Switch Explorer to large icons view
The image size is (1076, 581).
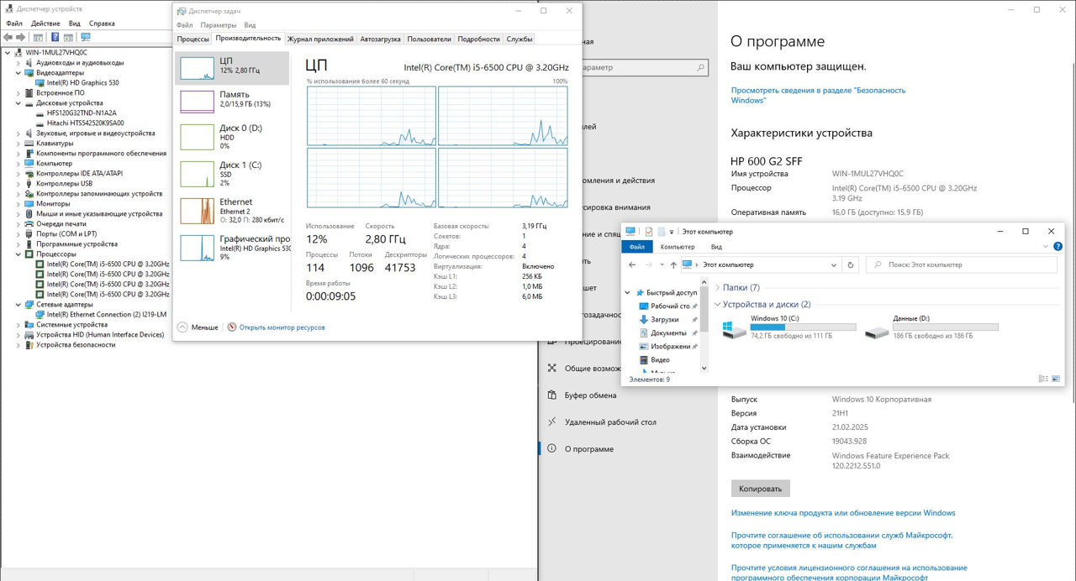(x=1057, y=379)
